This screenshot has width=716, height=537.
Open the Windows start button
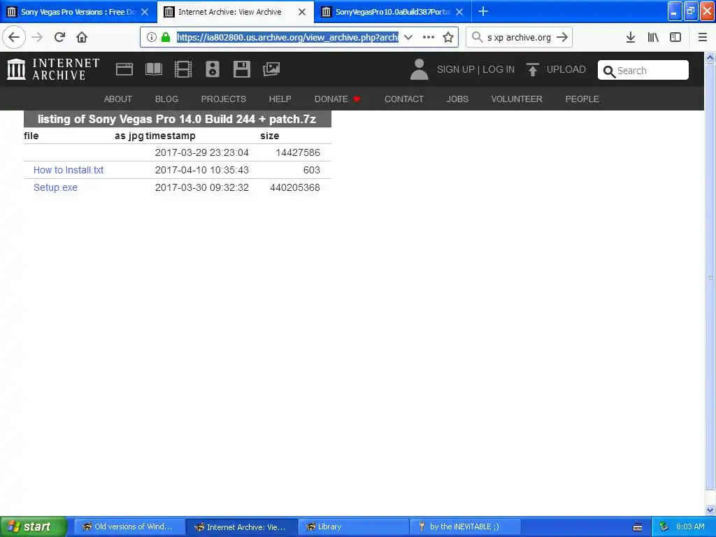click(x=33, y=527)
